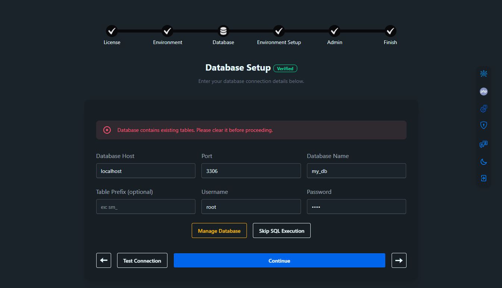Viewport: 502px width, 288px height.
Task: Jump to the Admin step
Action: click(335, 31)
